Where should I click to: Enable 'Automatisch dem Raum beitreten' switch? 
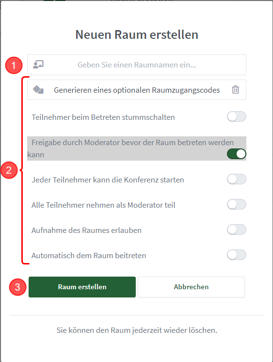click(236, 255)
